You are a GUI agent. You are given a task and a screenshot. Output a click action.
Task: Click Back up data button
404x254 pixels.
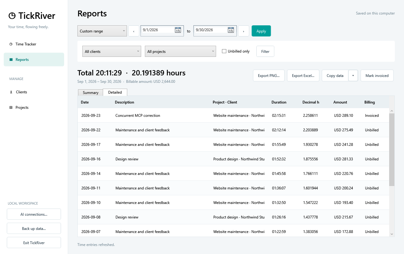(34, 228)
